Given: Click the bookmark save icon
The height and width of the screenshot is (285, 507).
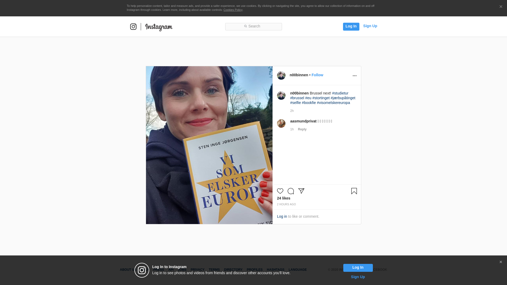Looking at the screenshot, I should [x=354, y=191].
